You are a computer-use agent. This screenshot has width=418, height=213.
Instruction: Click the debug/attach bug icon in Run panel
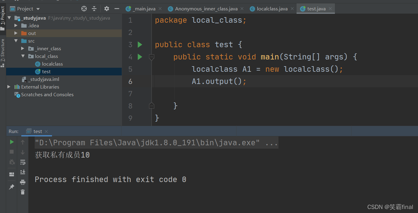click(12, 162)
